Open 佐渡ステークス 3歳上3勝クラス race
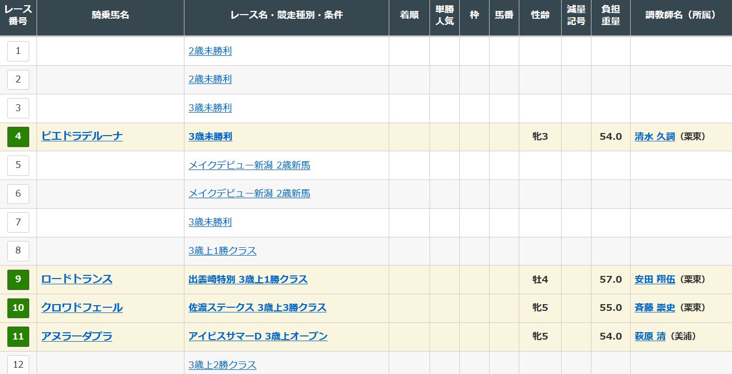This screenshot has width=732, height=374. [x=257, y=308]
